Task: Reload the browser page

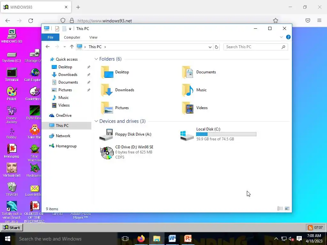Action: (x=31, y=21)
